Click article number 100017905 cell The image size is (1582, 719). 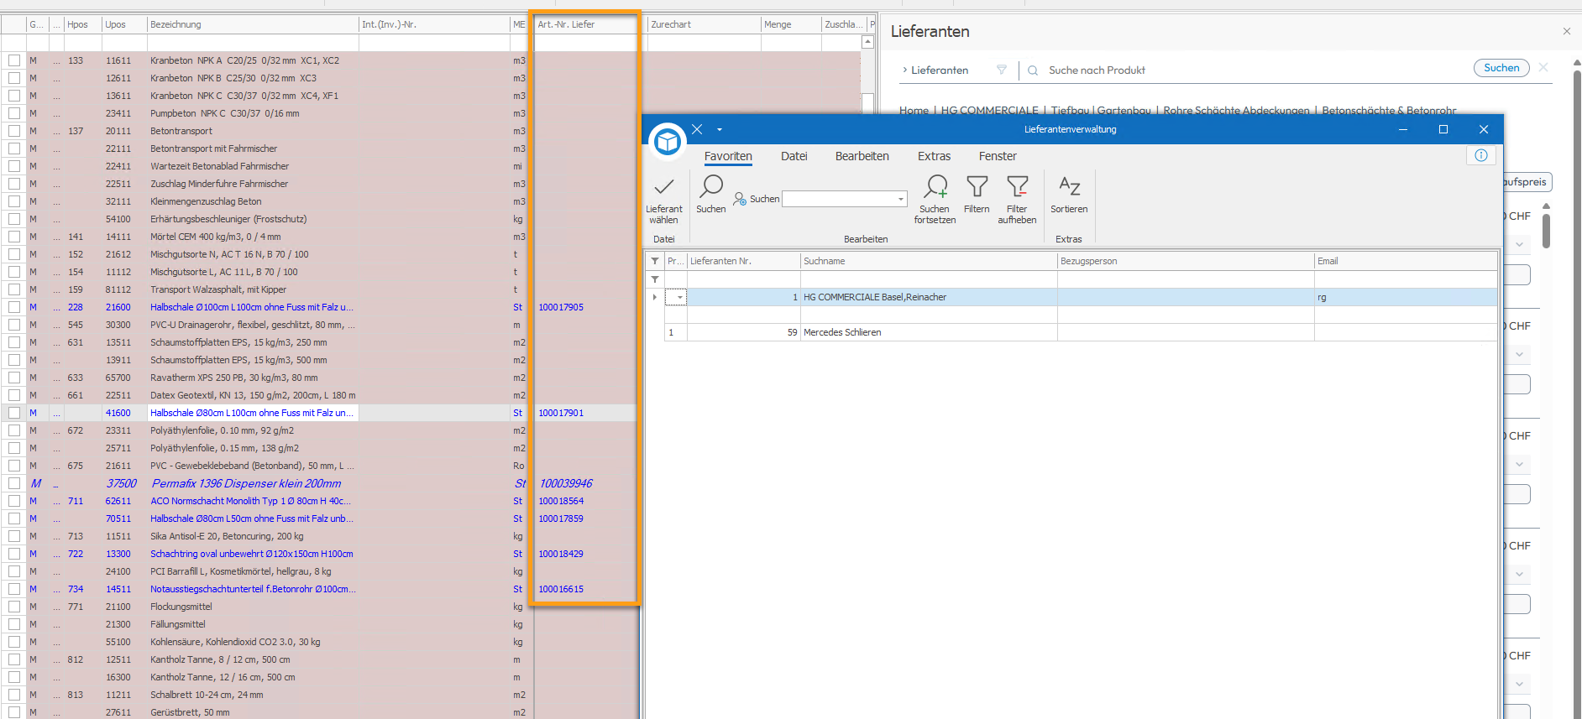coord(585,307)
